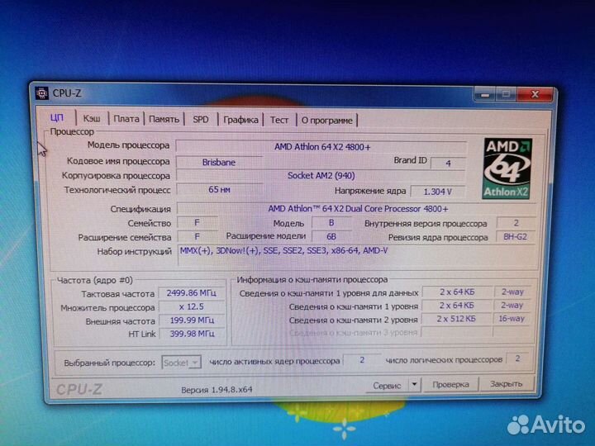595x446 pixels.
Task: Click the 2 x 512 КБ level 2 cache value
Action: (456, 319)
